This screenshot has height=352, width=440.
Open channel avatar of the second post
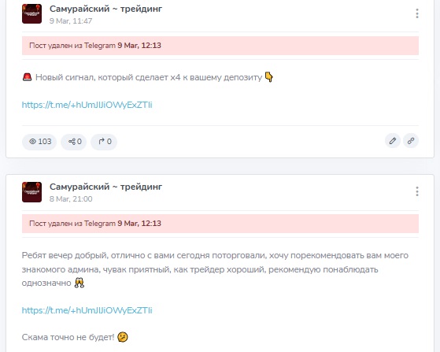point(31,192)
